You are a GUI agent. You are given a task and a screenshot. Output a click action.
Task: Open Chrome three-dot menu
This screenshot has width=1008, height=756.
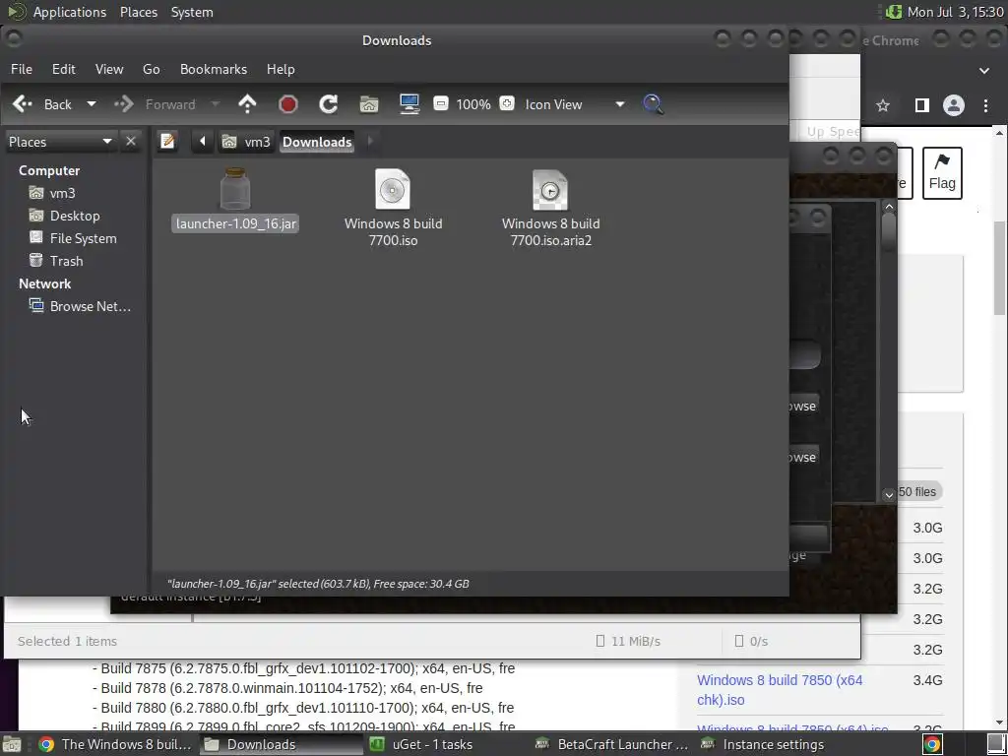point(985,104)
